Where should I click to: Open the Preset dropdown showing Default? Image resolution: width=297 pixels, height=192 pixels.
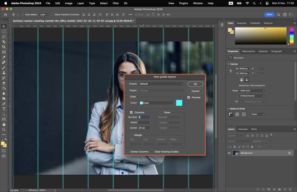pos(161,84)
